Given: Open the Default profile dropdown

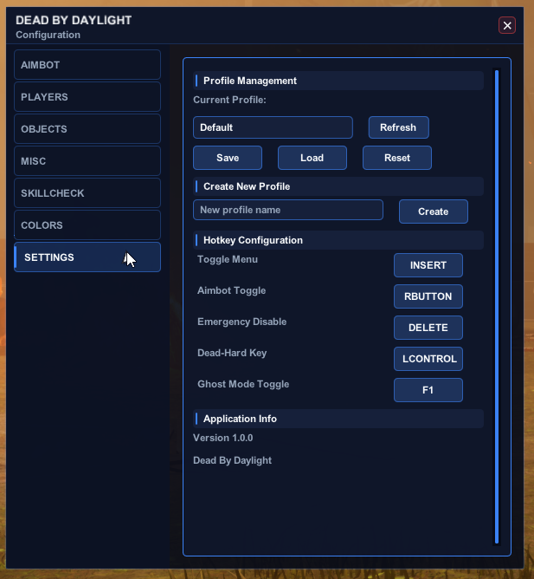Looking at the screenshot, I should point(273,127).
